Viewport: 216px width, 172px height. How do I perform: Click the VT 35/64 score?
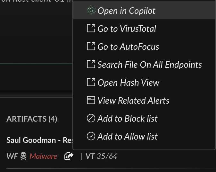point(101,156)
